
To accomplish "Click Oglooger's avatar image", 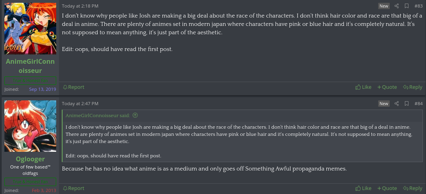I will 30,126.
